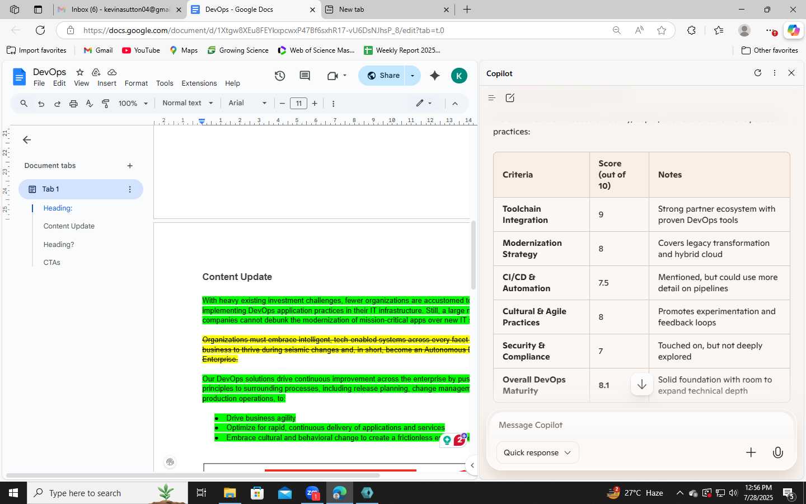Check cloud save status icon

click(x=112, y=72)
